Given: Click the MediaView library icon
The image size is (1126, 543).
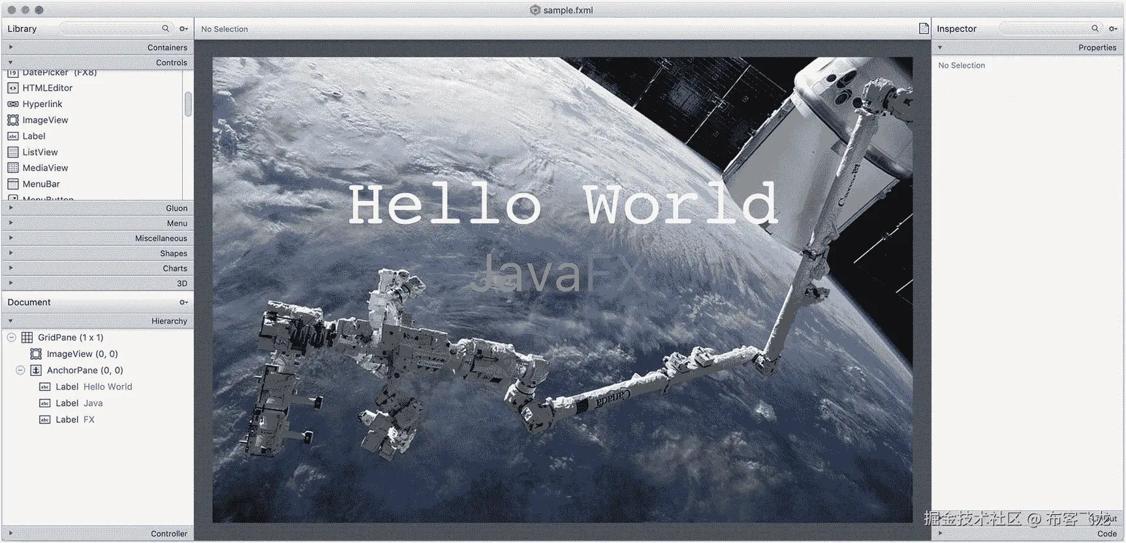Looking at the screenshot, I should (x=13, y=168).
